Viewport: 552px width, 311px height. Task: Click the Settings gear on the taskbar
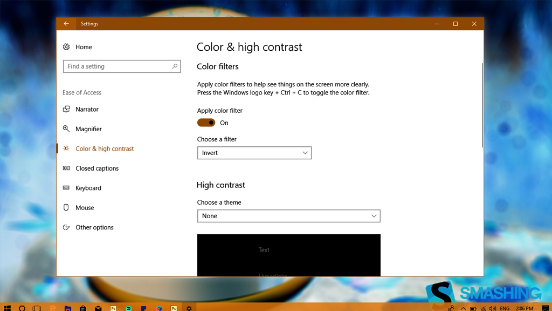189,308
